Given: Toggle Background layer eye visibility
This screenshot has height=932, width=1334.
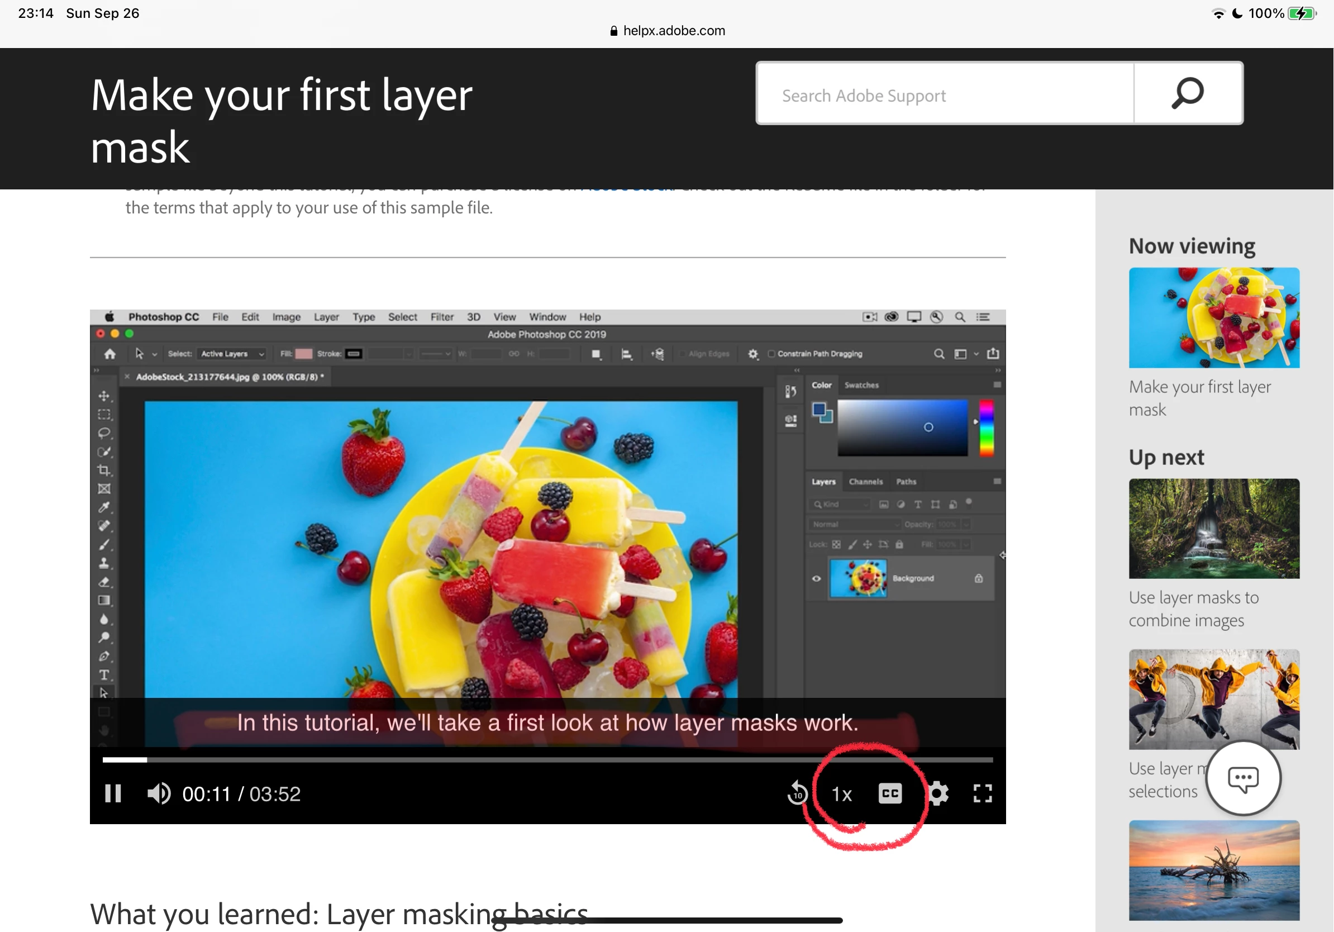Looking at the screenshot, I should pos(816,579).
